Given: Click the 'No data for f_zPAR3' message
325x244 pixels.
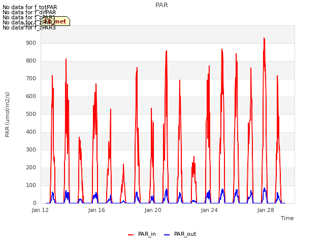Looking at the screenshot, I should click(x=29, y=27).
